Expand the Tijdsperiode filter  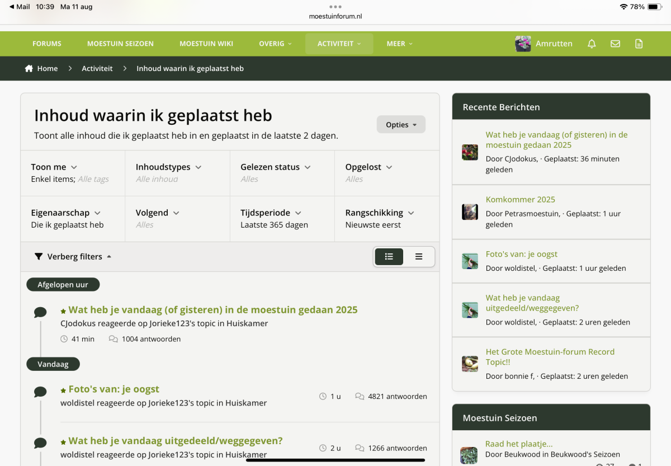(271, 213)
